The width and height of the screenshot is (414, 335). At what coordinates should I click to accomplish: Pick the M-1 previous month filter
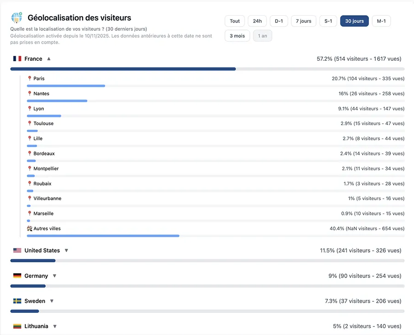(x=381, y=21)
